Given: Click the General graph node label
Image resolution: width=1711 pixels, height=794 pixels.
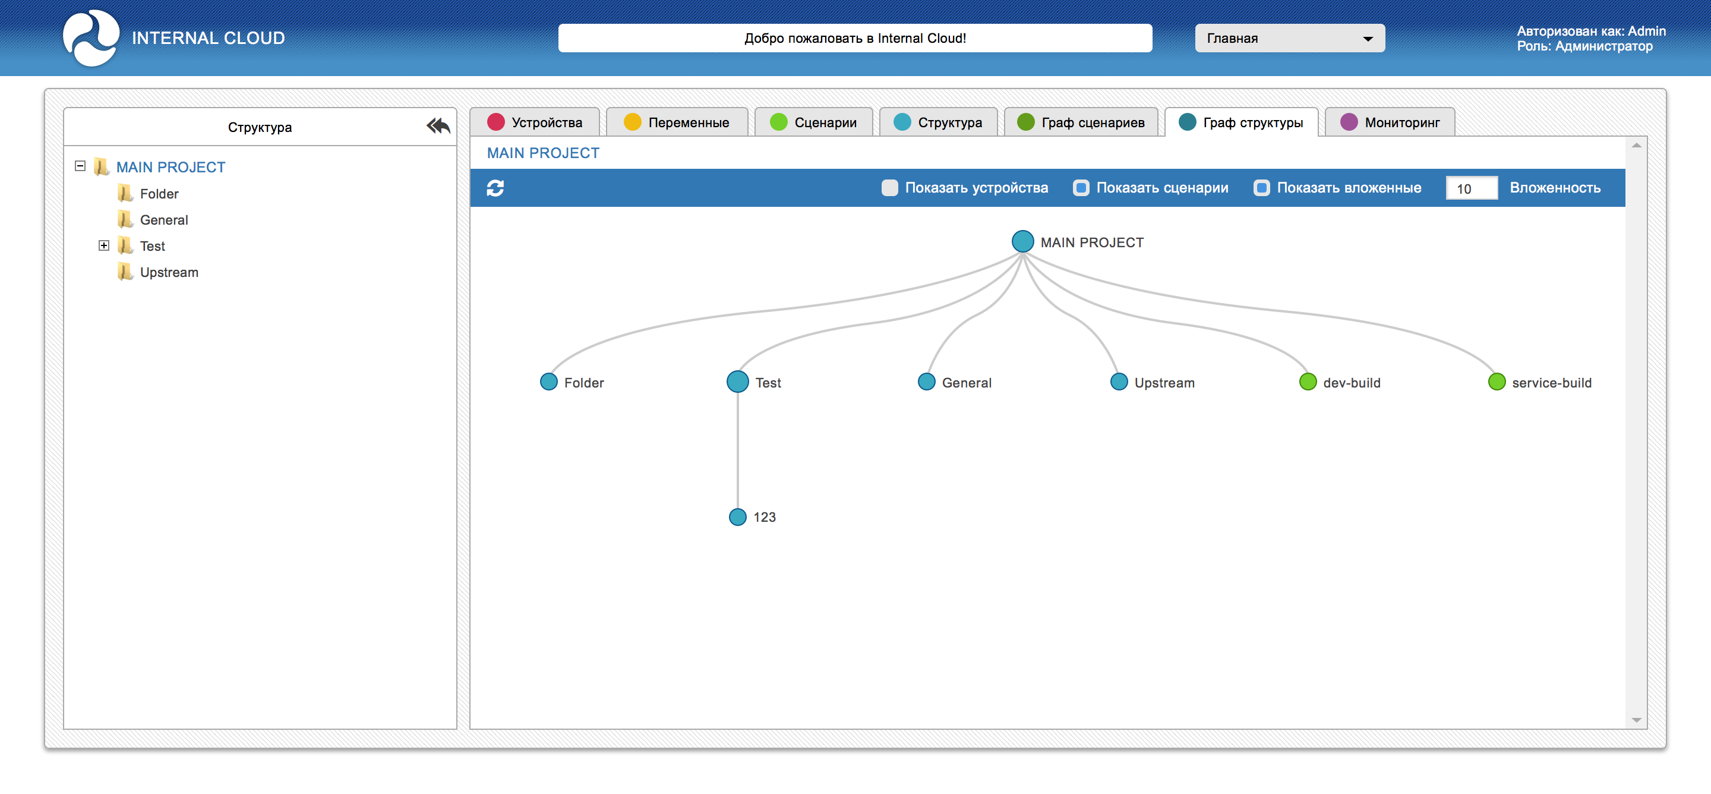Looking at the screenshot, I should pyautogui.click(x=967, y=383).
